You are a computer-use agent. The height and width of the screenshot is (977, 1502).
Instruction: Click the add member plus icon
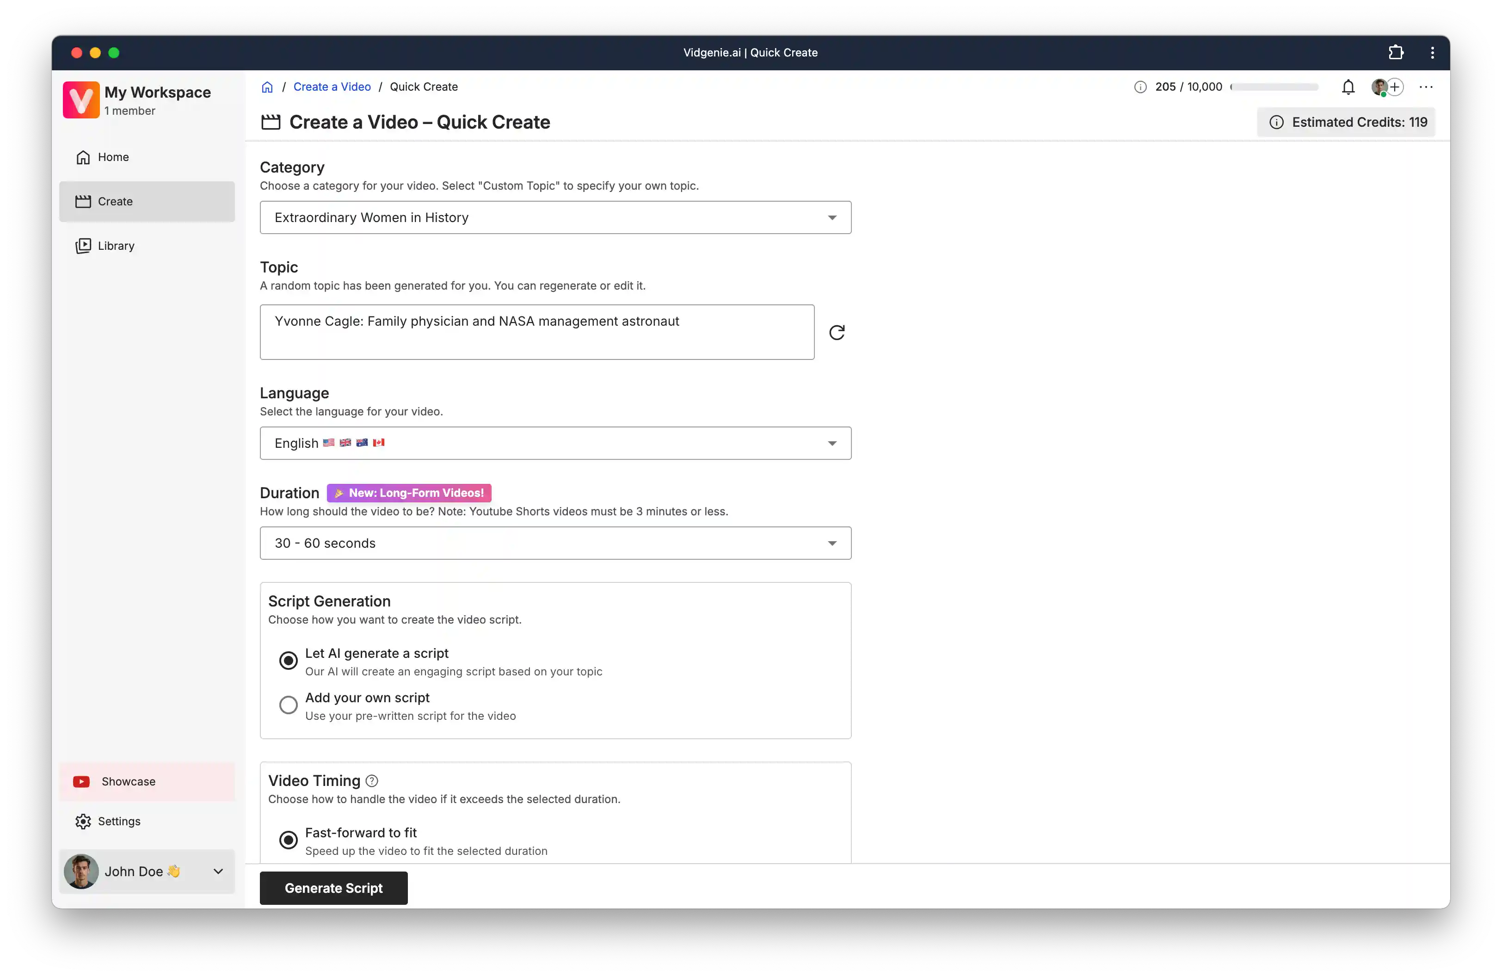point(1395,87)
